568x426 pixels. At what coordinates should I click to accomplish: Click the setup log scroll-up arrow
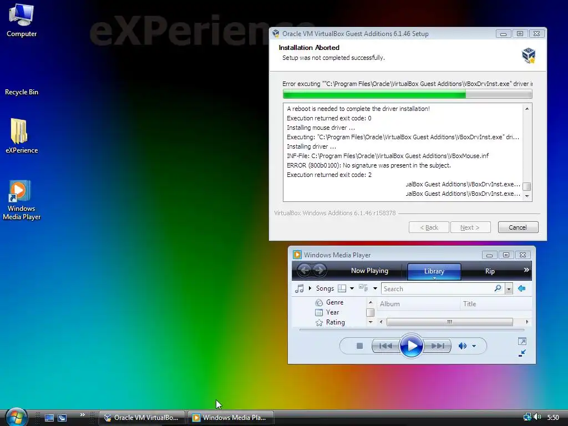click(527, 109)
